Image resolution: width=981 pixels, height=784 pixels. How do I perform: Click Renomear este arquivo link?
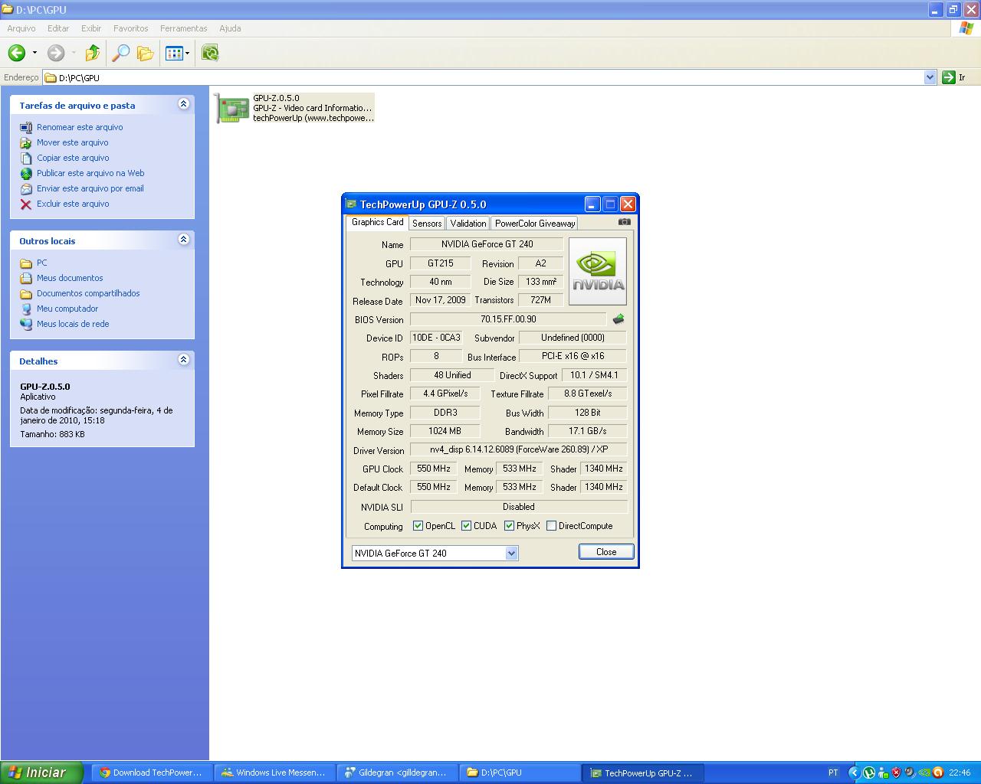[80, 127]
